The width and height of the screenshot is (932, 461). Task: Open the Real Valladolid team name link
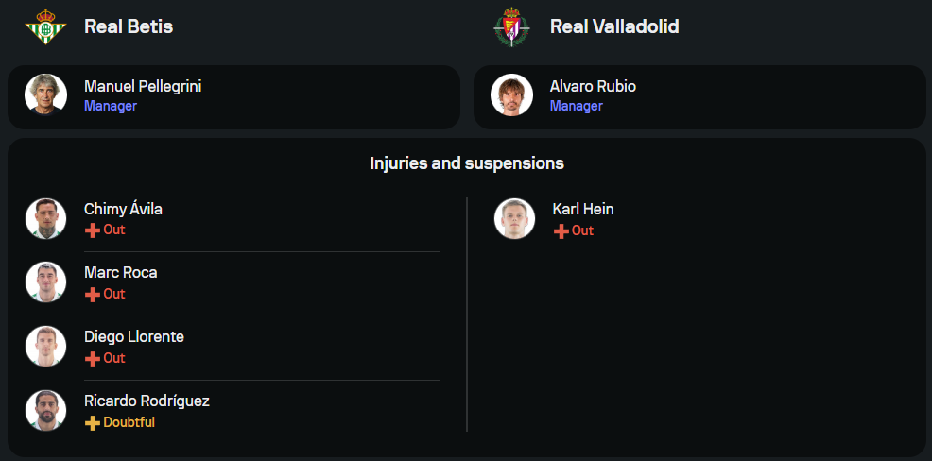click(x=614, y=26)
